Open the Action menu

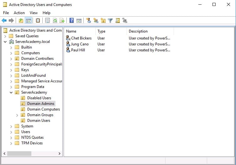click(19, 13)
